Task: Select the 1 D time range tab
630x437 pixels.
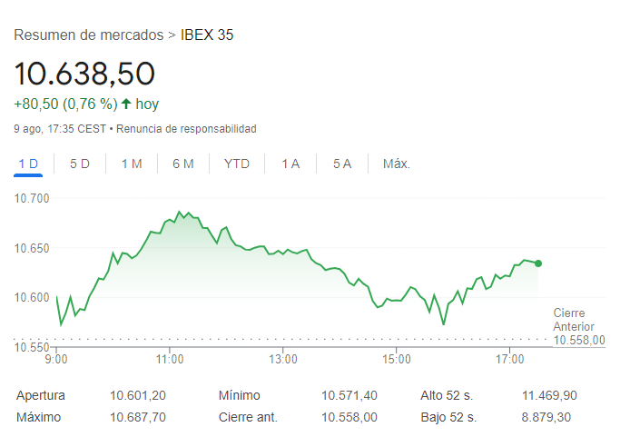Action: 28,164
